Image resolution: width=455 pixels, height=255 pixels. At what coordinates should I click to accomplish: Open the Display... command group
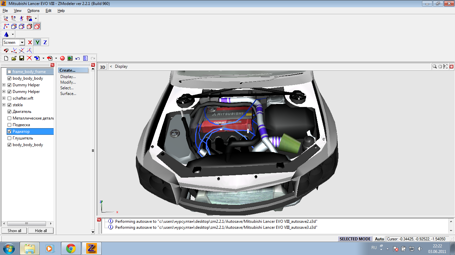68,77
